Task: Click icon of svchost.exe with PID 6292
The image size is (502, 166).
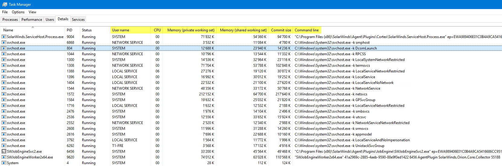Action: pos(4,146)
